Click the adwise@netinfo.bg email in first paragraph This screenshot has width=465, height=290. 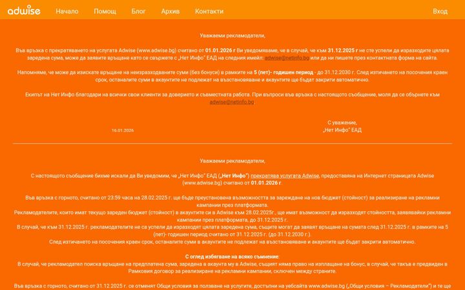(x=287, y=58)
